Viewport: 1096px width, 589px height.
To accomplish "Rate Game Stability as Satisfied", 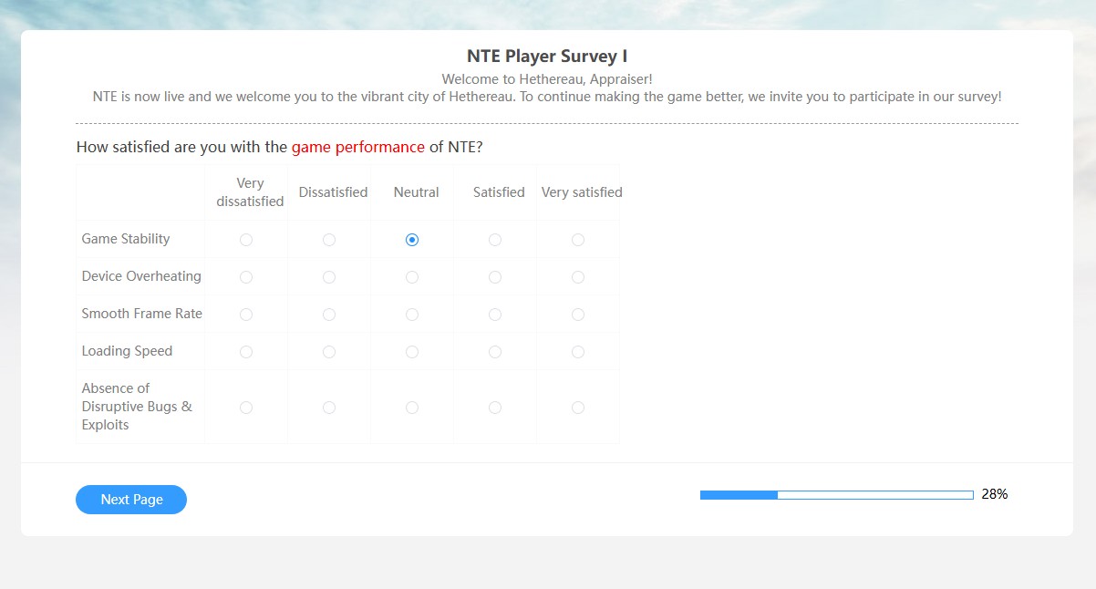I will pos(495,240).
